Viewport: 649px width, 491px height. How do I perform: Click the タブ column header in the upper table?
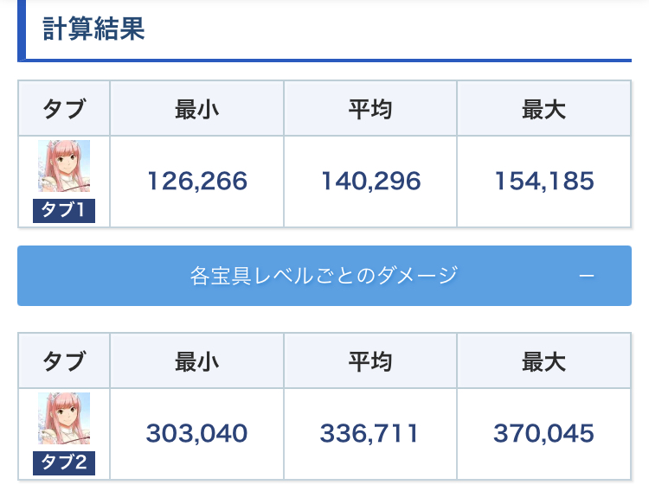(64, 109)
